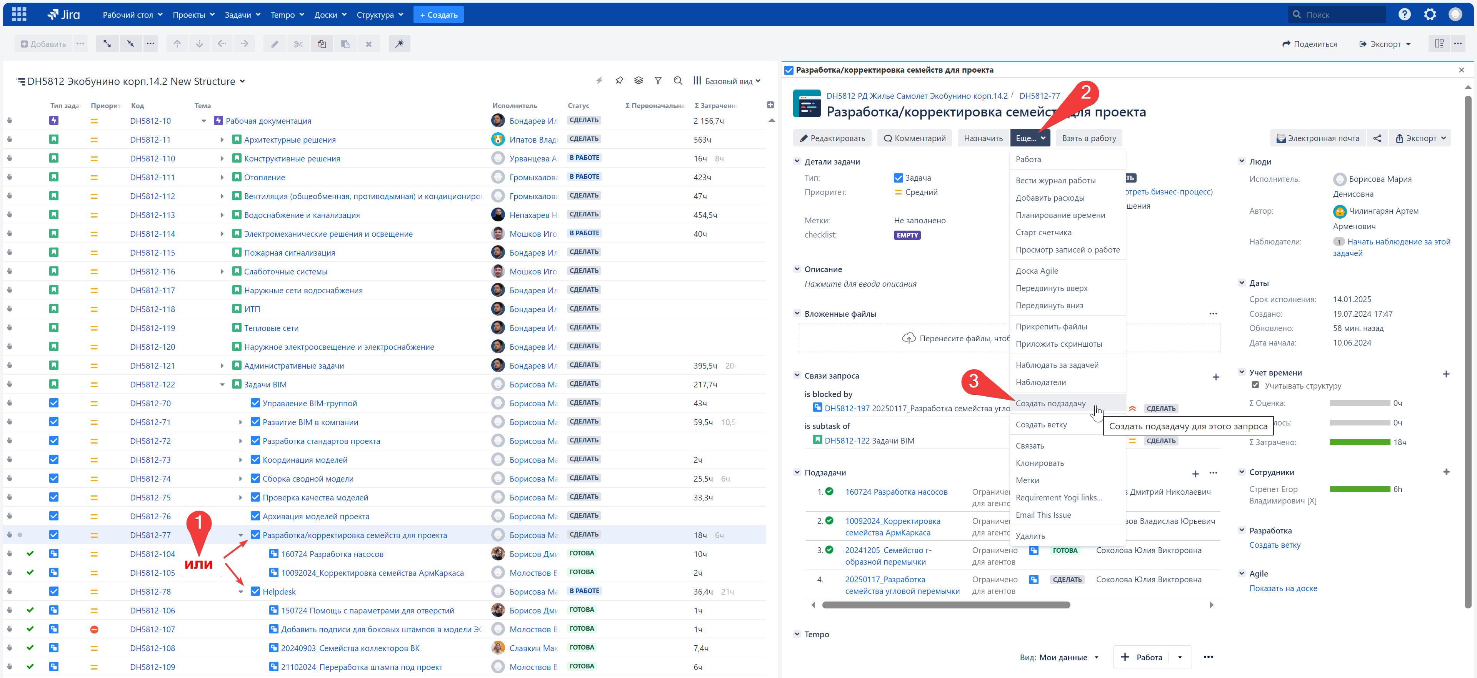Click the scissors cut icon
This screenshot has height=678, width=1477.
[298, 43]
